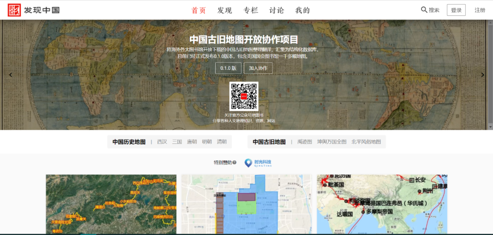Viewport: 493px width, 235px height.
Task: Open the 我的 menu item
Action: click(303, 10)
